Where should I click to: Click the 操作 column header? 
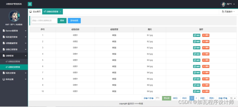pos(201,29)
